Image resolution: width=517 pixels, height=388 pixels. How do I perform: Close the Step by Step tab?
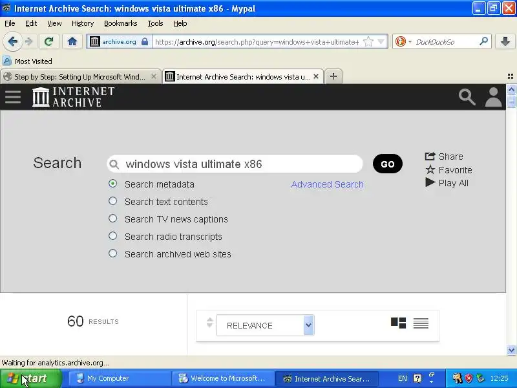pyautogui.click(x=154, y=76)
